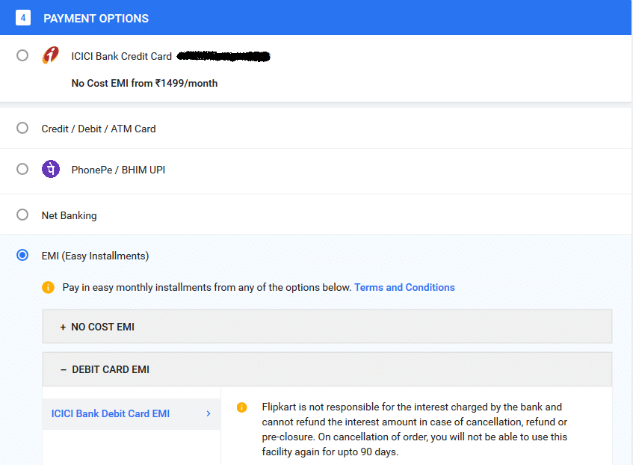Click the ICICI Bank Credit Card label
This screenshot has height=465, width=633.
122,56
